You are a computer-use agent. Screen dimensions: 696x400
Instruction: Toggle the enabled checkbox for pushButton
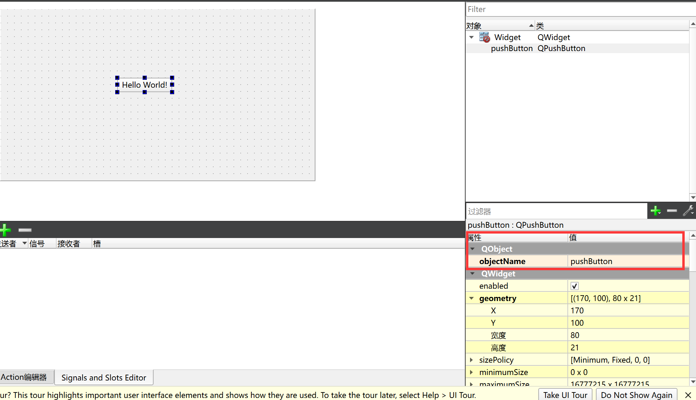click(574, 285)
